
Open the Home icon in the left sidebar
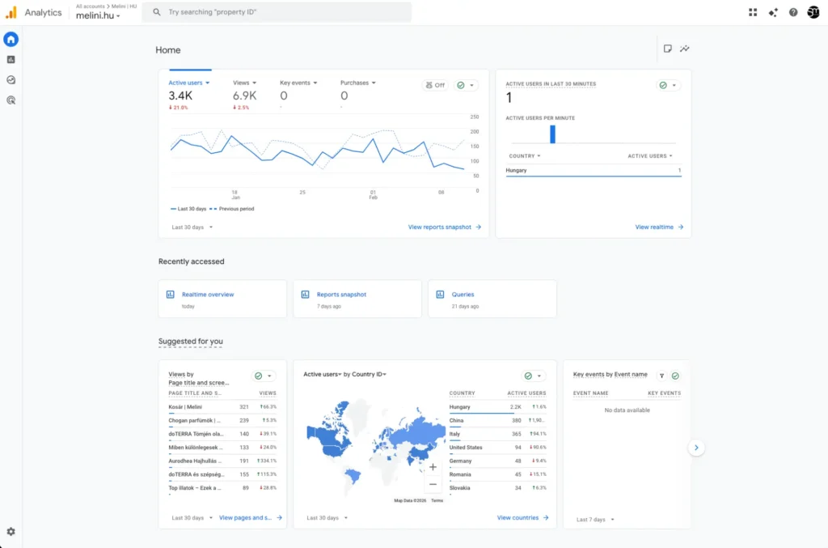[x=11, y=38]
